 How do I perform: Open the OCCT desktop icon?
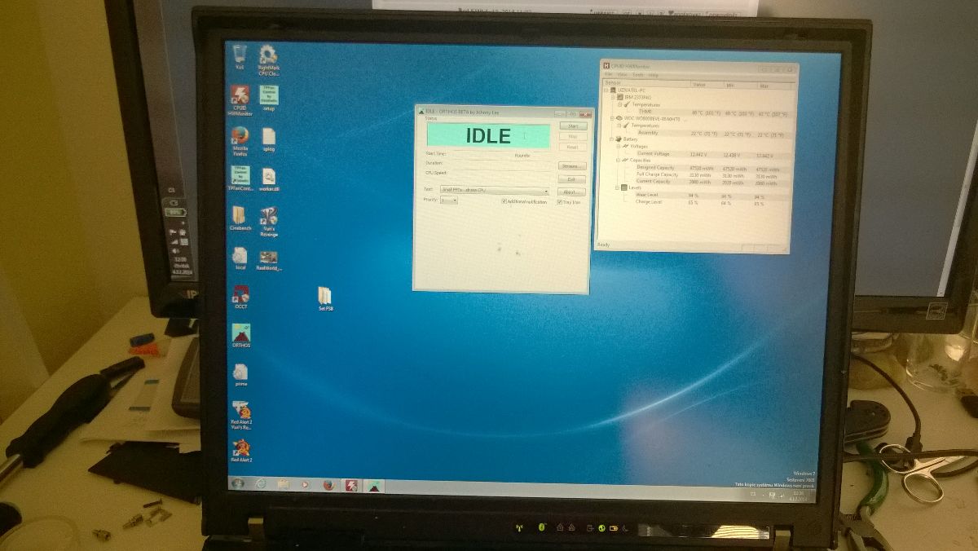(240, 294)
